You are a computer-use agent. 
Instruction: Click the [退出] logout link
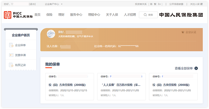(32, 4)
